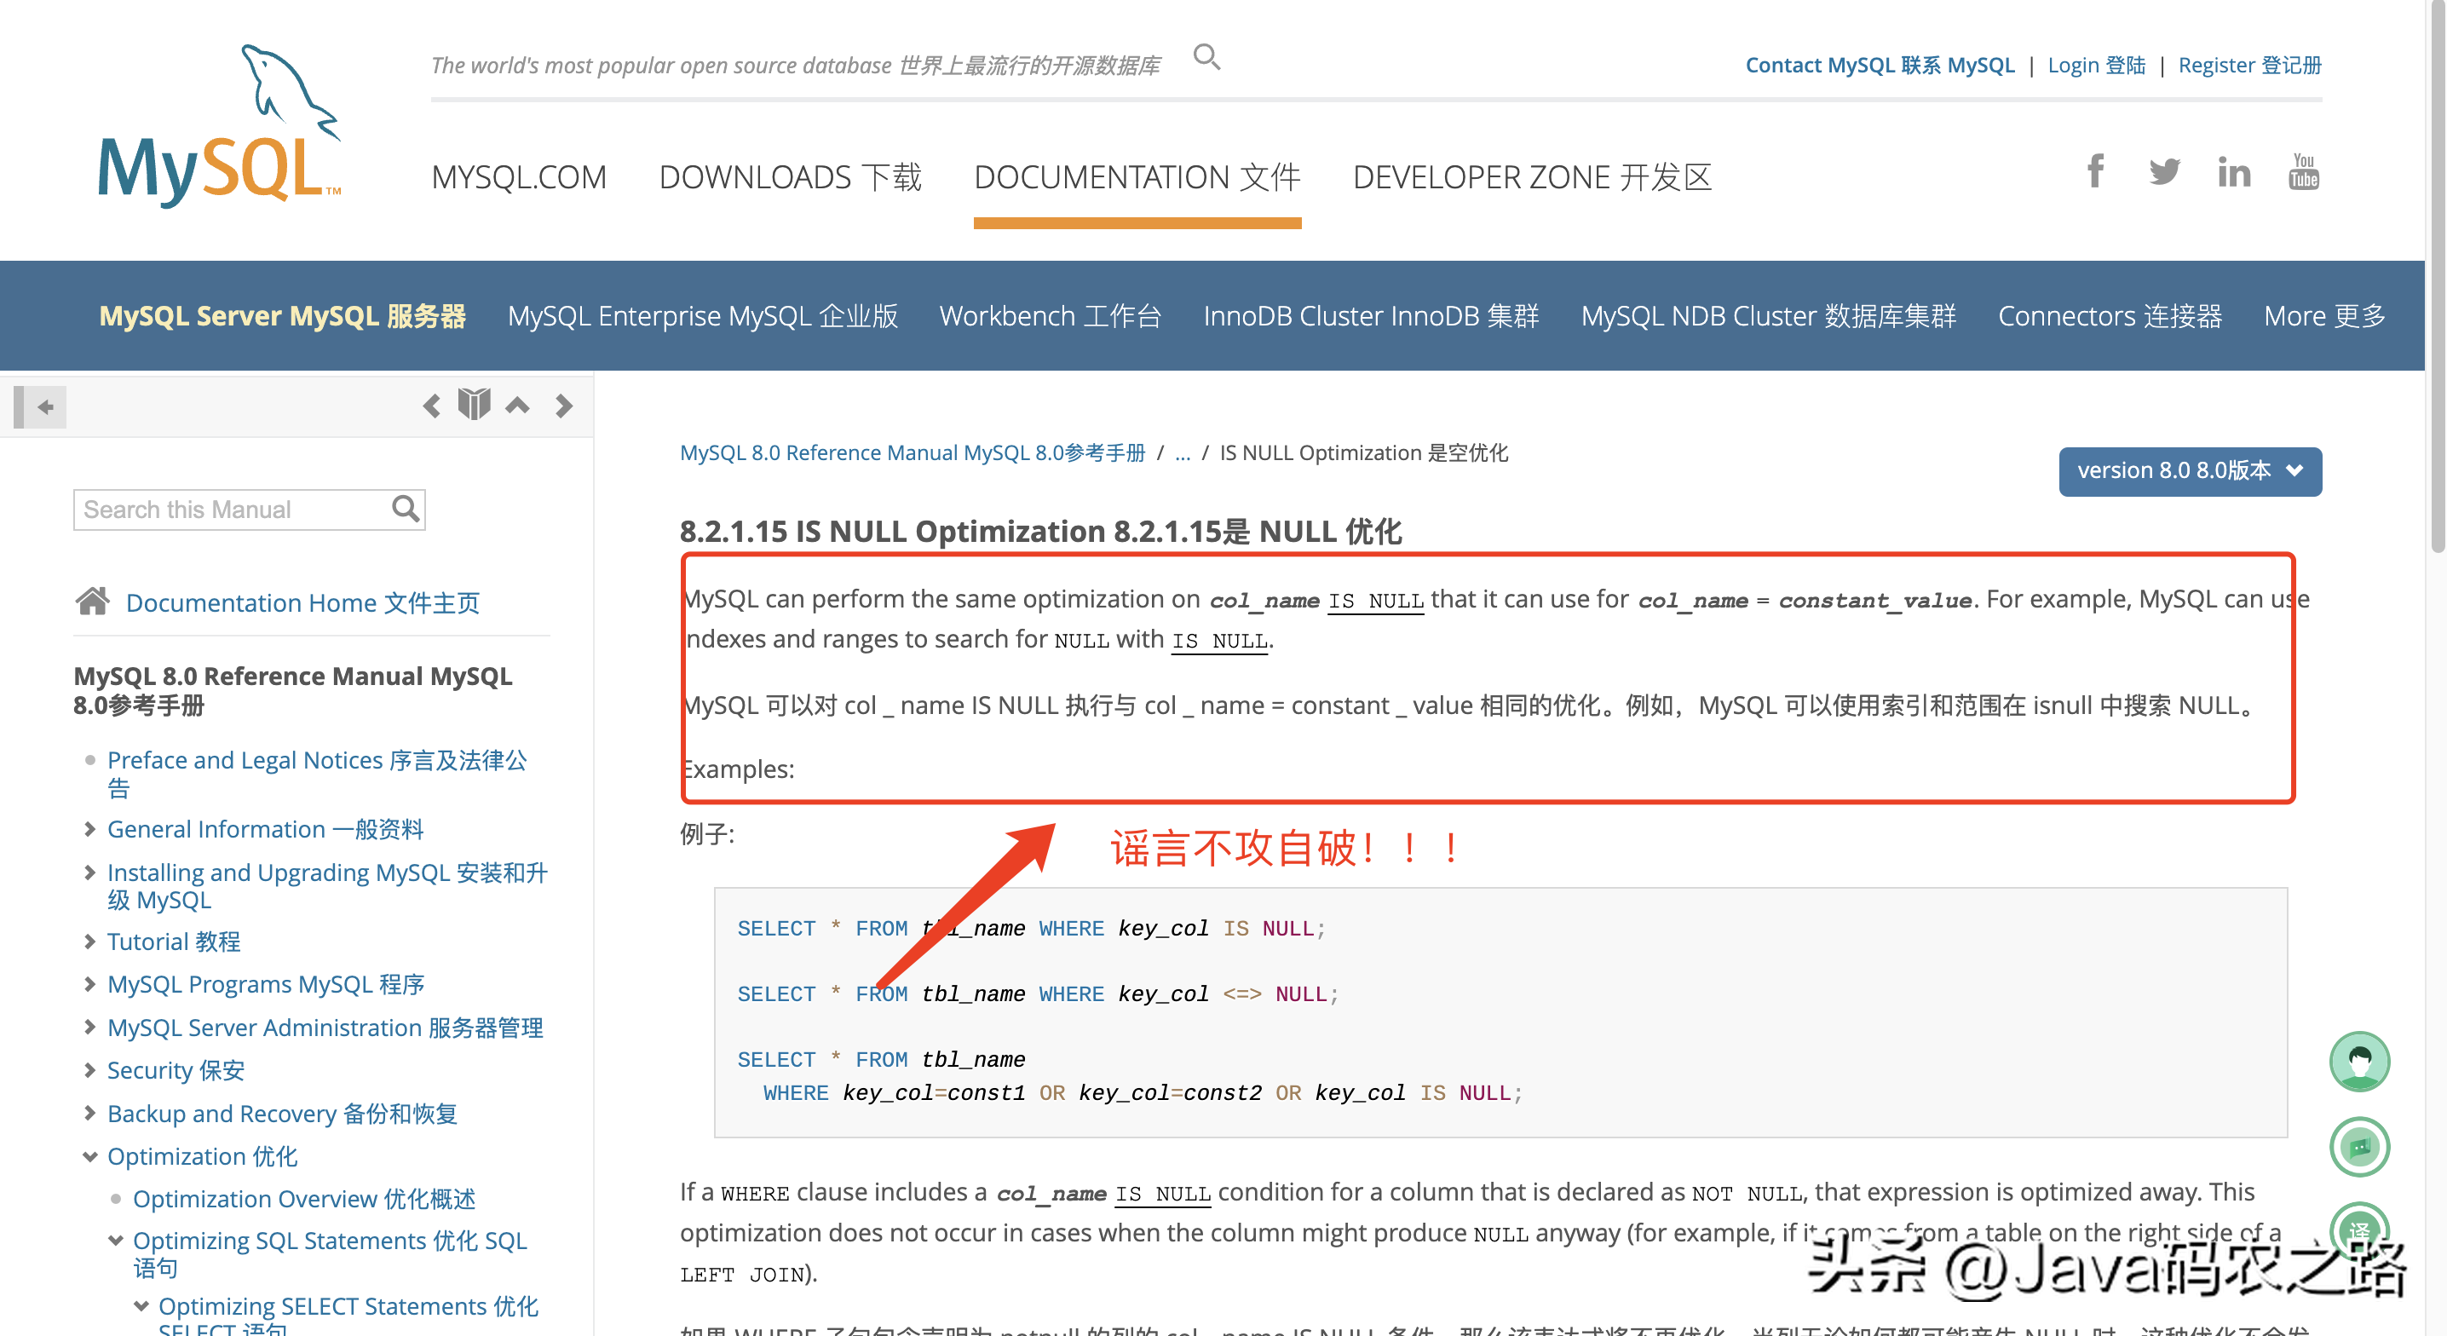Go to previous manual page arrow

point(431,406)
